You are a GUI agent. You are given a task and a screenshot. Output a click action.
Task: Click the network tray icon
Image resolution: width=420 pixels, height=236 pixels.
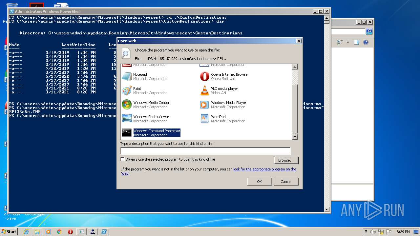click(381, 232)
